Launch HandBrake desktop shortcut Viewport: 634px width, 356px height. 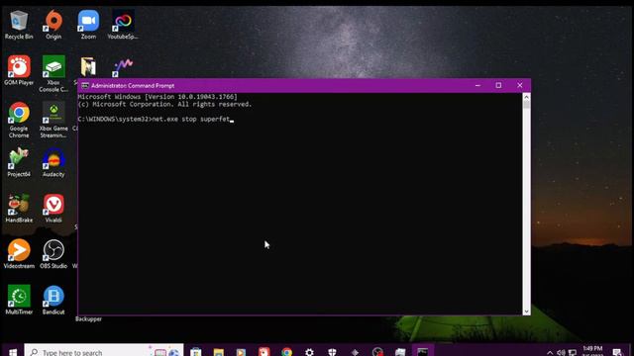click(x=19, y=209)
